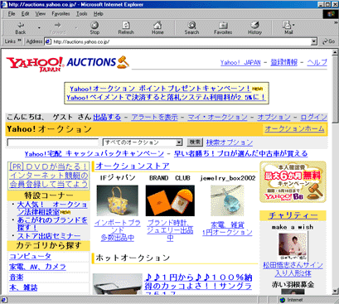The image size is (339, 304).
Task: Open the Tools menu
Action: coord(82,14)
